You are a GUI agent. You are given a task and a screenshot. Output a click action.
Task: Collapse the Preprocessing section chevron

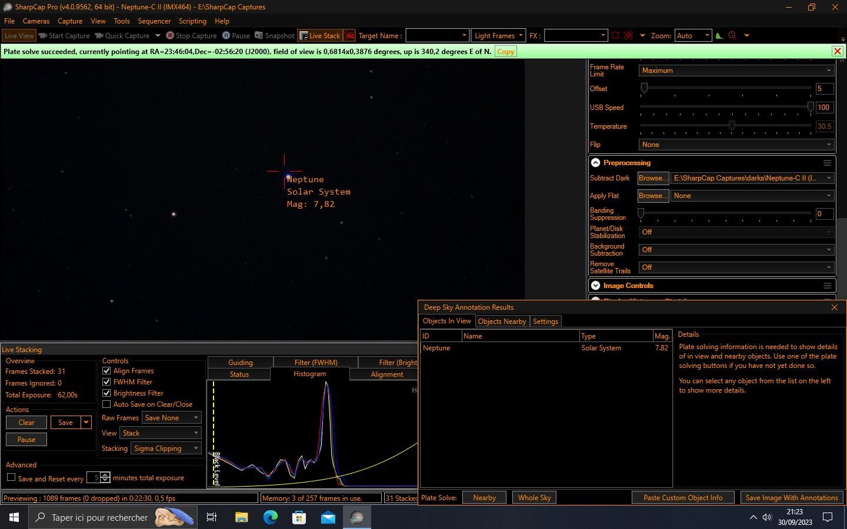(x=595, y=163)
